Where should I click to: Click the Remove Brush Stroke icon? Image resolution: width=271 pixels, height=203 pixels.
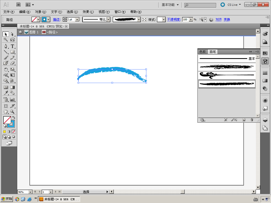[225, 120]
